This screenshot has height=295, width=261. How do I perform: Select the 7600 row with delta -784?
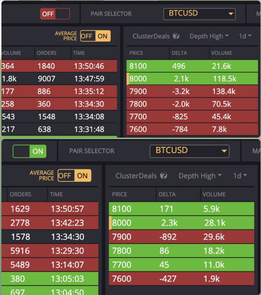192,129
